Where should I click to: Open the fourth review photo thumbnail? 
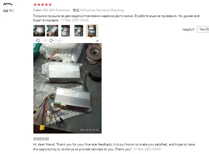79,31
